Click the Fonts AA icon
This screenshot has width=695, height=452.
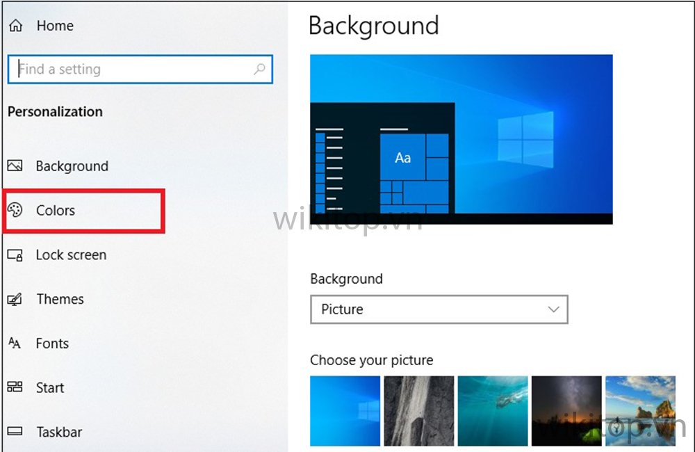[14, 343]
